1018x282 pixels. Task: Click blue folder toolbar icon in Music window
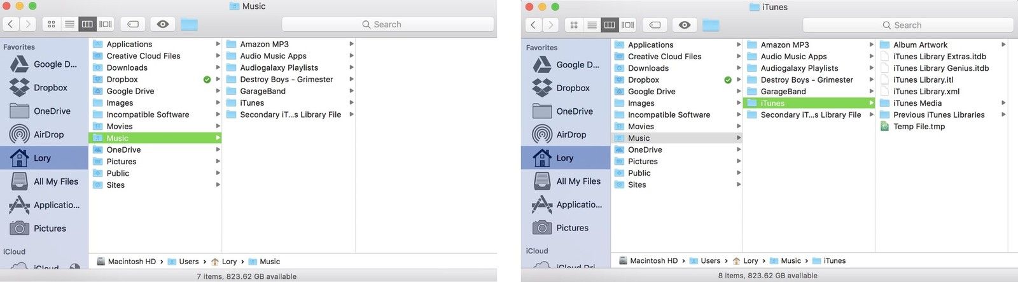(x=189, y=25)
